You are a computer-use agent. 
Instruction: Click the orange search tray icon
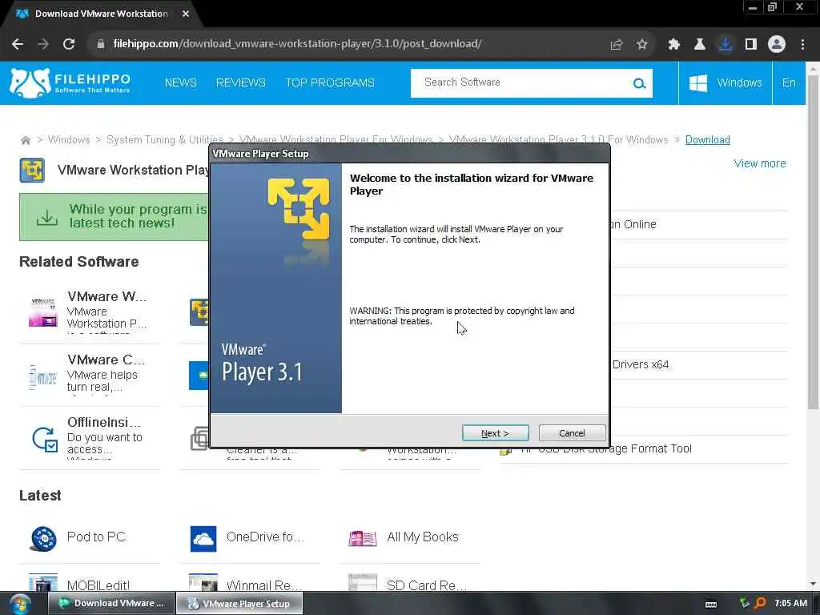pos(761,603)
